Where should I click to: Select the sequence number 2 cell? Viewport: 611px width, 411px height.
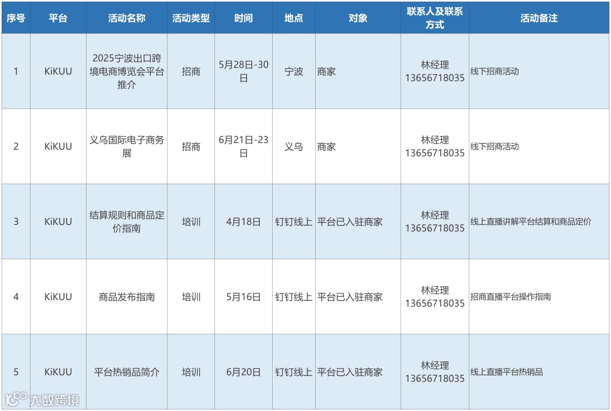[16, 146]
